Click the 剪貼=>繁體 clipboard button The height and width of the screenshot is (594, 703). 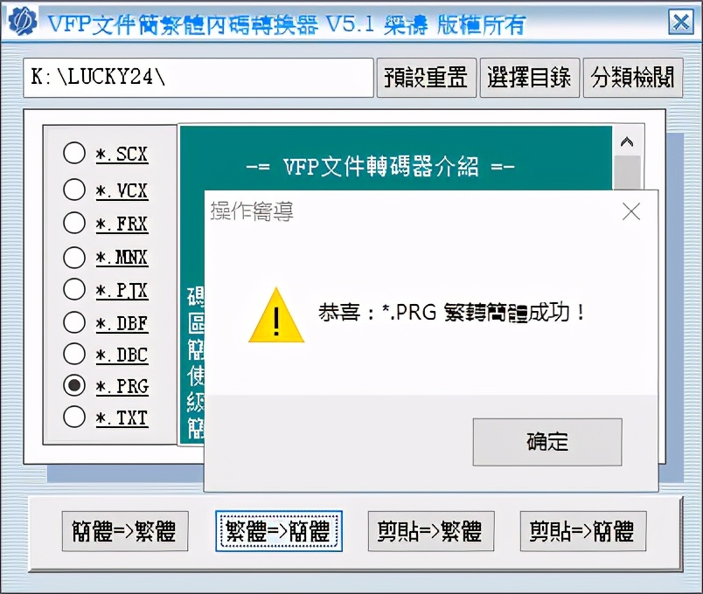[431, 531]
